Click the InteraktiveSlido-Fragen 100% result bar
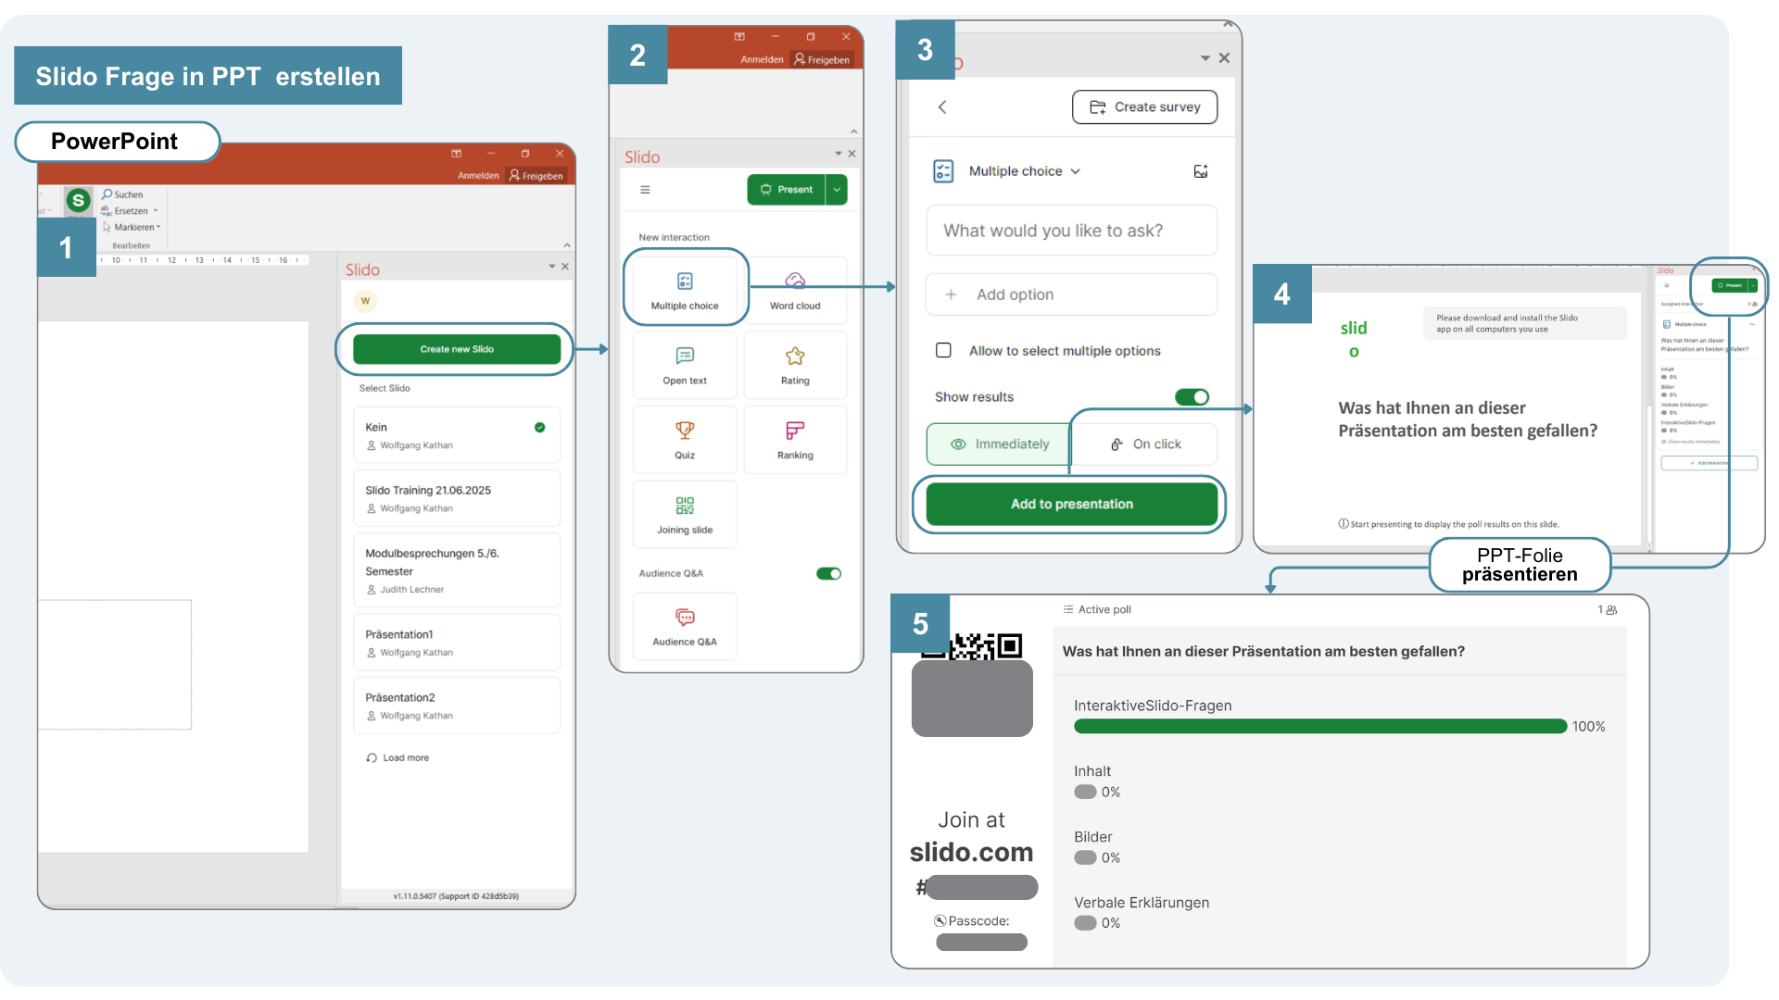The height and width of the screenshot is (1000, 1779). coord(1320,727)
